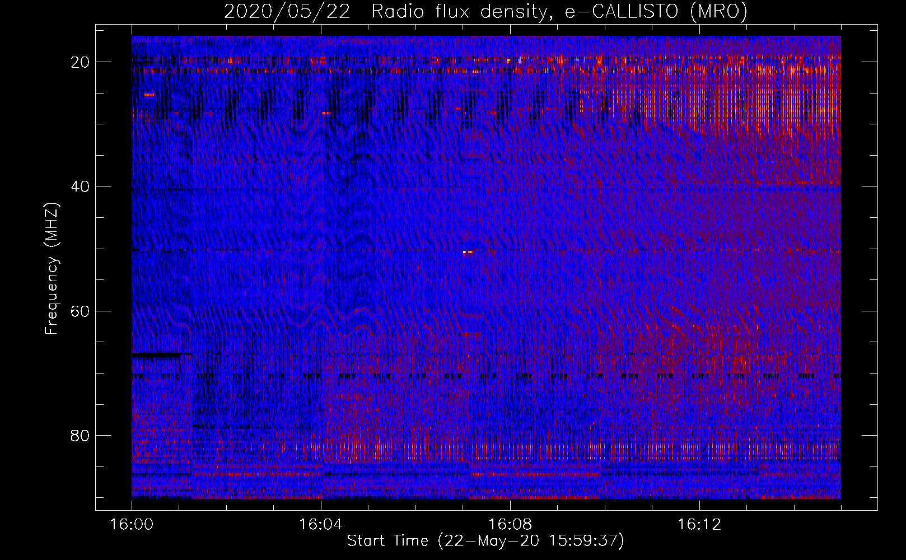Click the time tick label '16:08'

pyautogui.click(x=510, y=525)
